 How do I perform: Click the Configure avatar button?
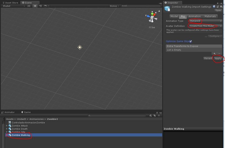[215, 36]
